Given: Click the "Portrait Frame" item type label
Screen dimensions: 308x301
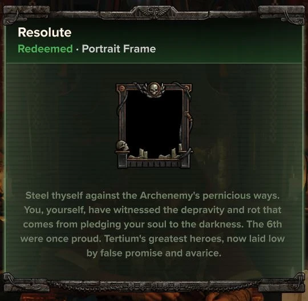Looking at the screenshot, I should [119, 49].
